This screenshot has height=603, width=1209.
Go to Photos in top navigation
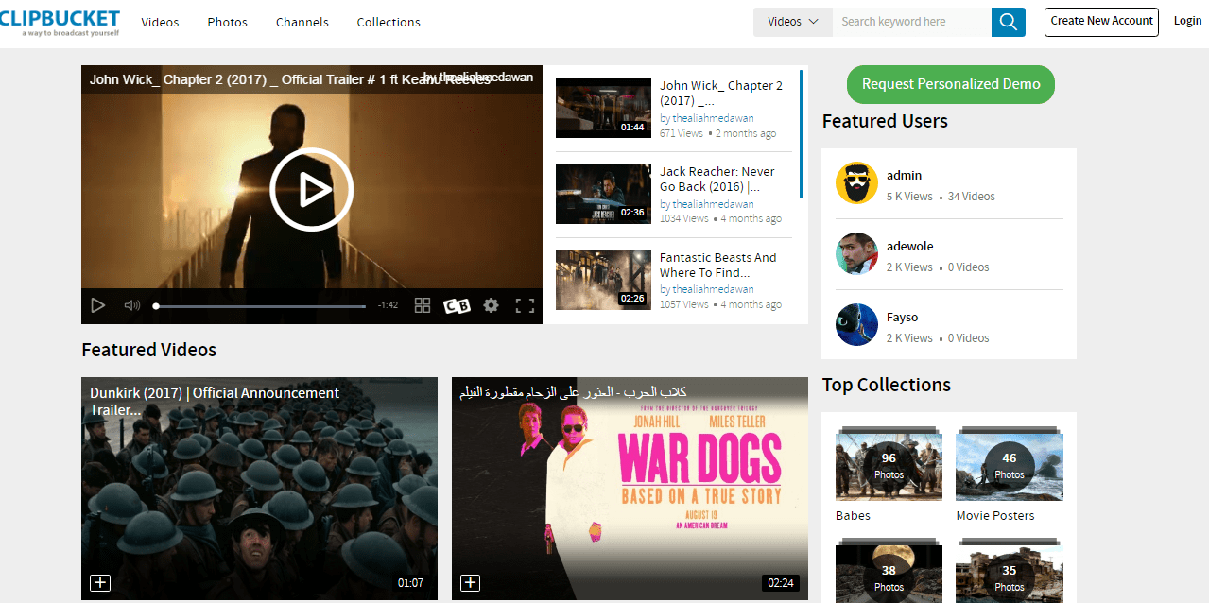point(228,22)
